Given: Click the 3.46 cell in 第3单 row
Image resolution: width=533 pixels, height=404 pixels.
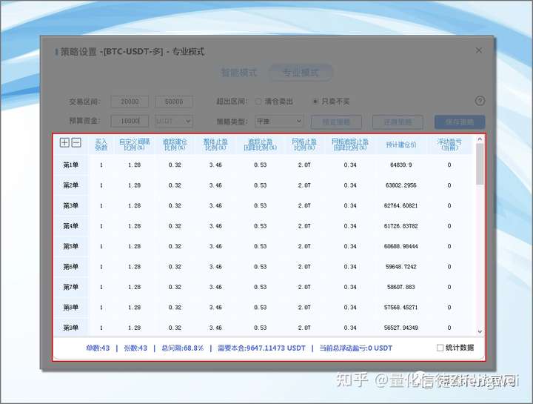Looking at the screenshot, I should pyautogui.click(x=215, y=205).
